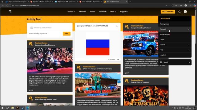Viewport: 197px width, 110px height.
Task: Click the icon on the RUSS777RUSS crew post
Action: tap(117, 26)
